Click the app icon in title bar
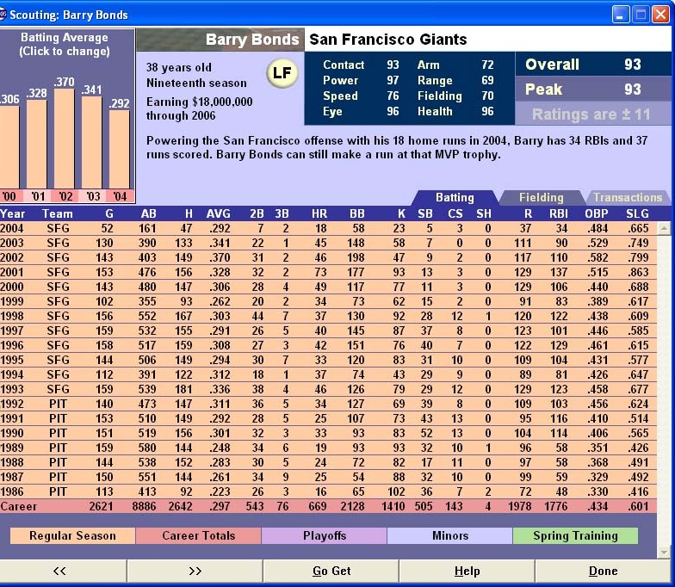The height and width of the screenshot is (587, 675). click(x=8, y=14)
